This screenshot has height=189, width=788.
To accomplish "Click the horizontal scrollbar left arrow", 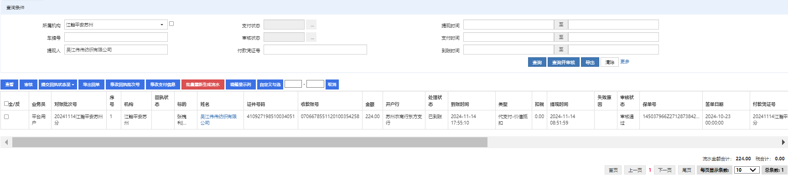I will pos(6,142).
